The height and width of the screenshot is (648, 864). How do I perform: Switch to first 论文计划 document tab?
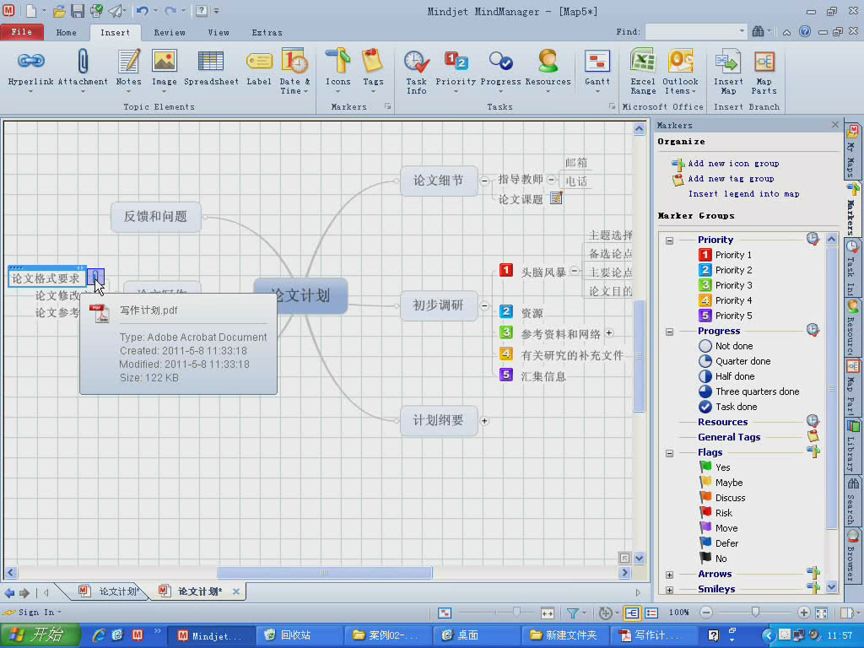pos(112,591)
